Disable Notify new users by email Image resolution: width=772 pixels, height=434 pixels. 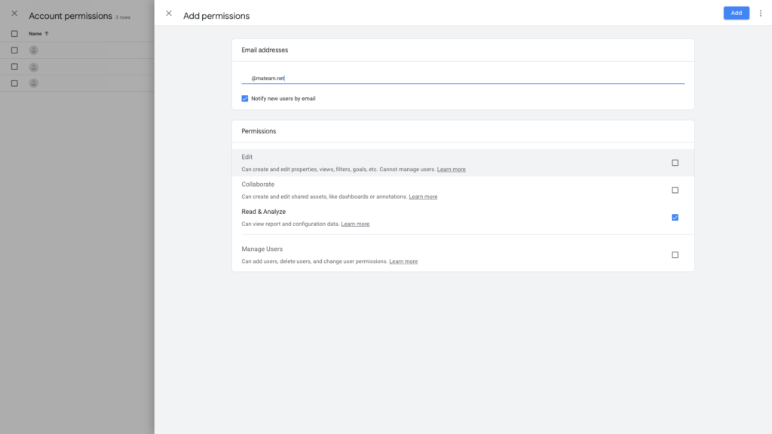tap(244, 98)
